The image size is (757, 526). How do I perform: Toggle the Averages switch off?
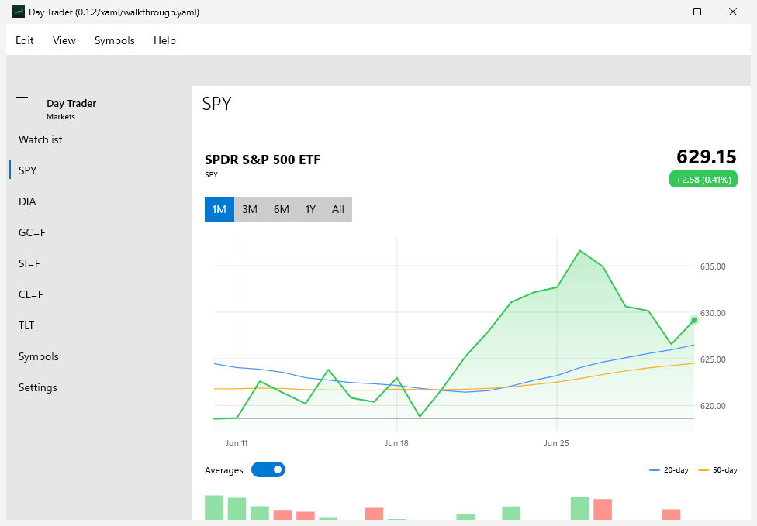click(x=268, y=469)
